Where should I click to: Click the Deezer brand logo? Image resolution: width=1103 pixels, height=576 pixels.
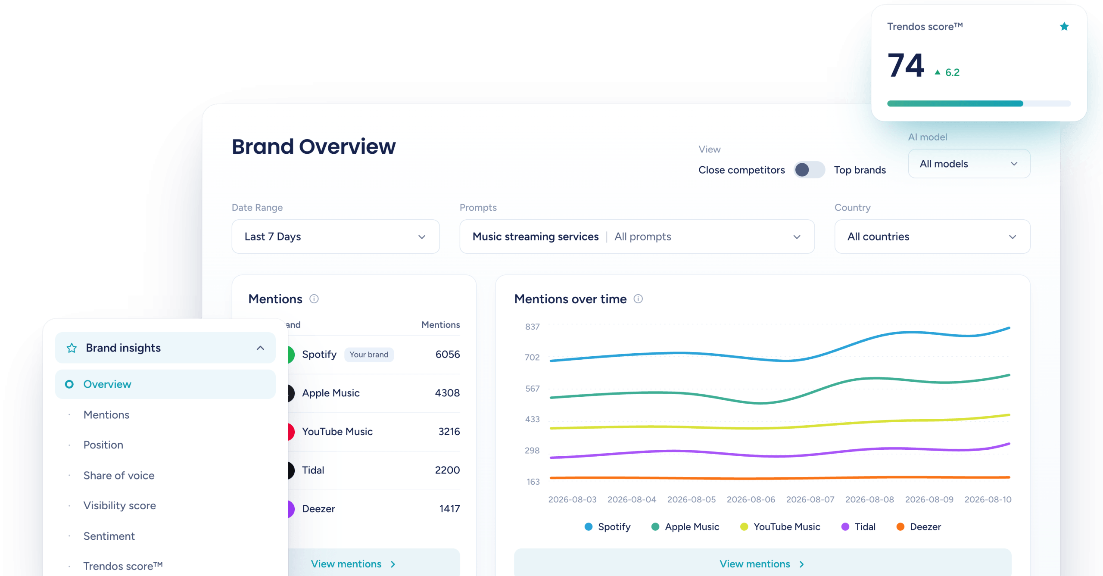(x=291, y=509)
